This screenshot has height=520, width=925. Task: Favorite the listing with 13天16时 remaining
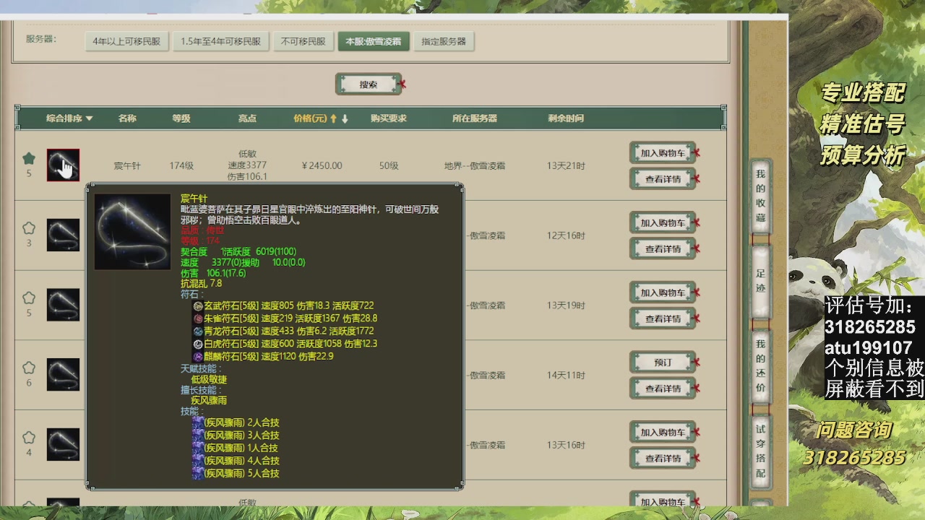click(x=28, y=438)
